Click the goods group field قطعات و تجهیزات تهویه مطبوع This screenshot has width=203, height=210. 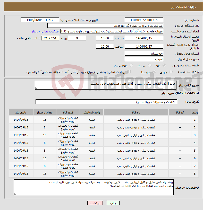pyautogui.click(x=106, y=102)
